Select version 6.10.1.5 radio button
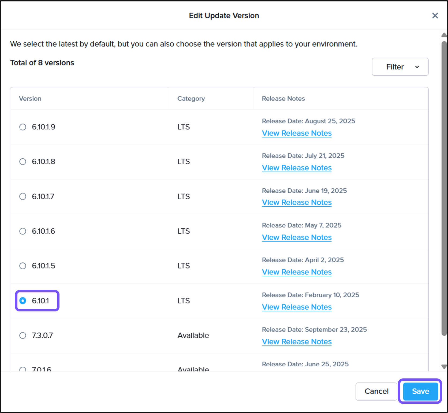The width and height of the screenshot is (448, 413). tap(23, 266)
